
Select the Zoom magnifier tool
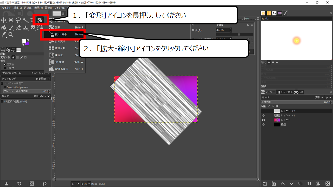click(x=11, y=35)
